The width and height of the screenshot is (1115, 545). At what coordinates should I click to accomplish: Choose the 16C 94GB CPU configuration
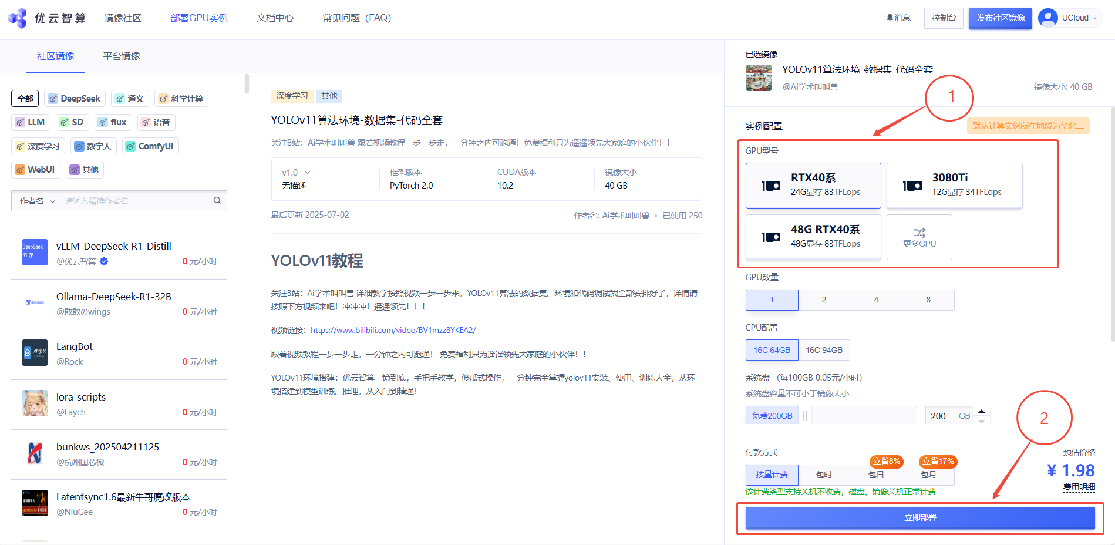824,350
